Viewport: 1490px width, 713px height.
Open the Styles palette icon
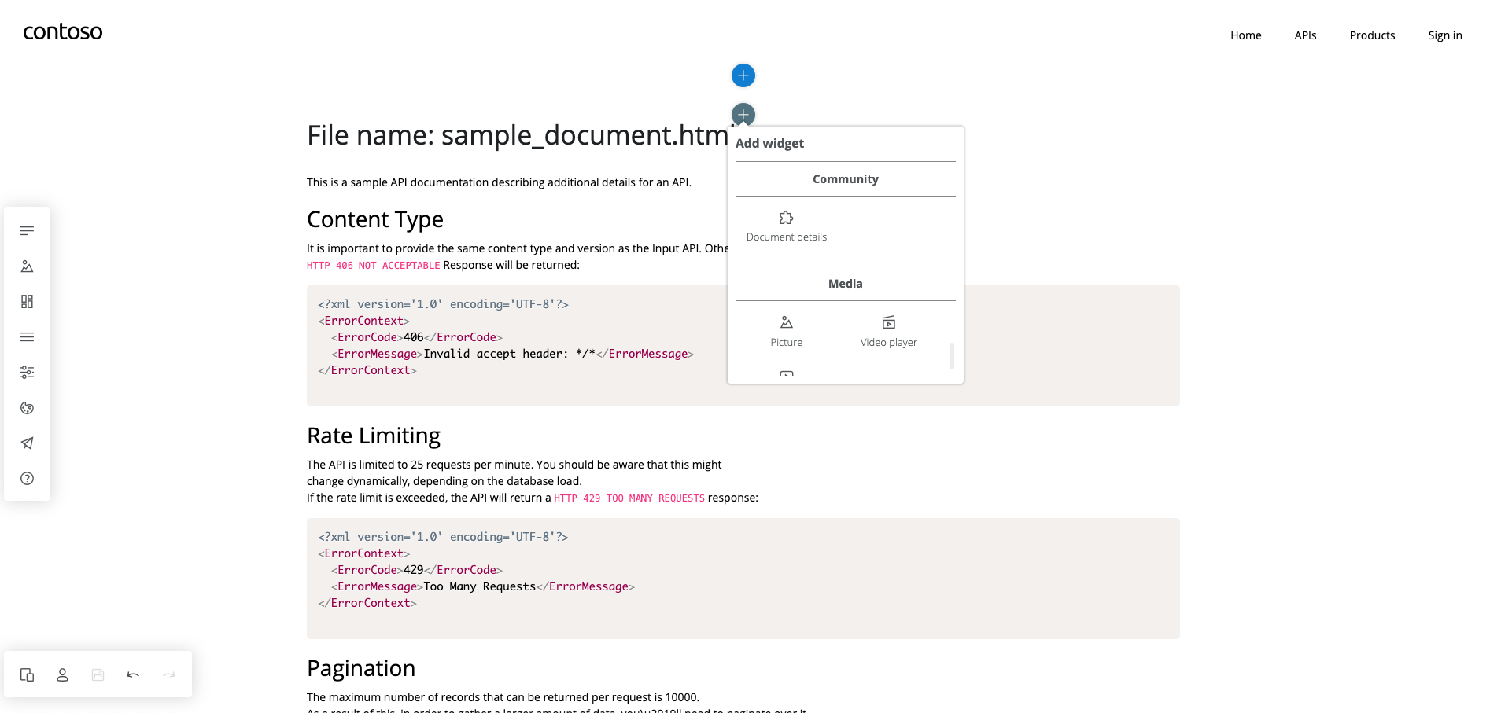[x=27, y=408]
